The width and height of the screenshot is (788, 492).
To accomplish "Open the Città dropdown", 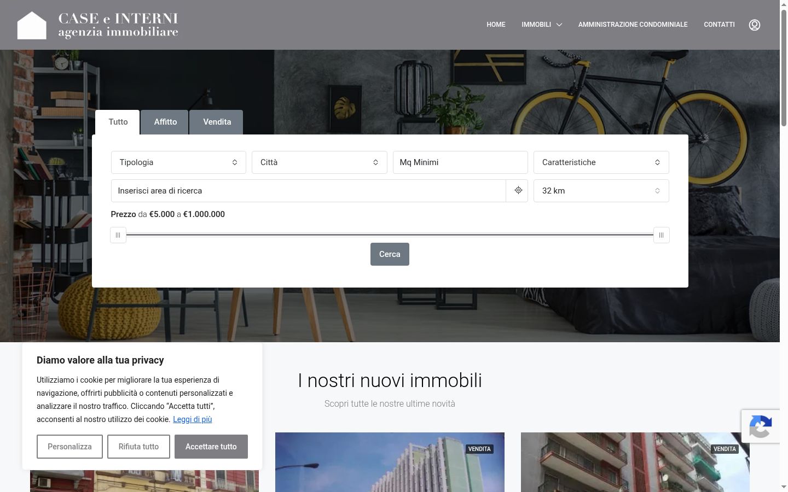I will [320, 162].
